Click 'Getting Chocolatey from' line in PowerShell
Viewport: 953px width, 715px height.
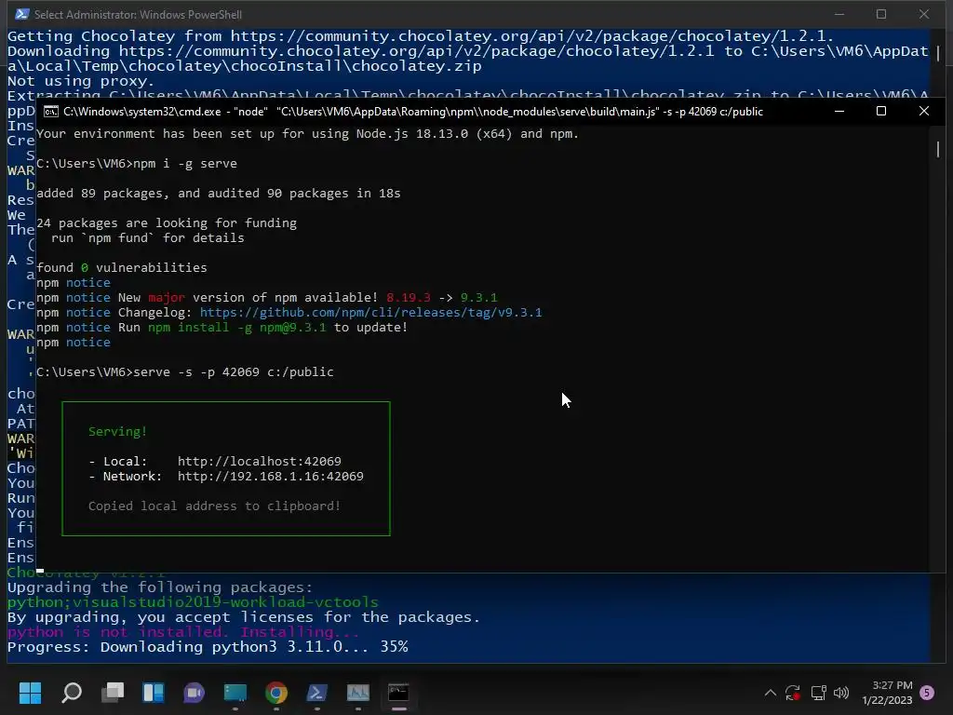421,36
